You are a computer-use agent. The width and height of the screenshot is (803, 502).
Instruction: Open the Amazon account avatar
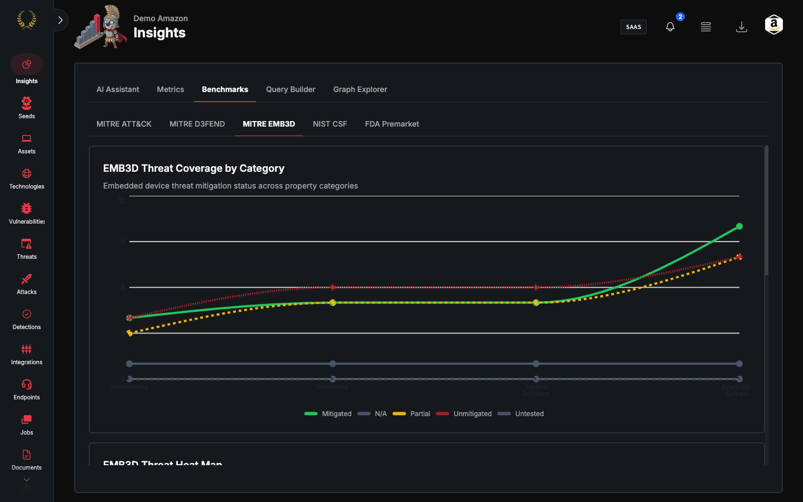click(x=774, y=25)
